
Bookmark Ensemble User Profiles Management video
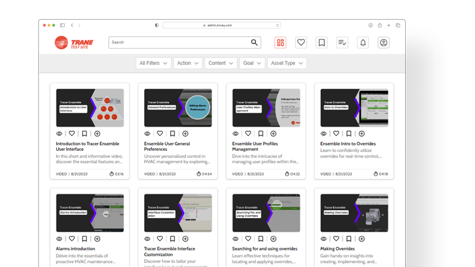(x=260, y=133)
